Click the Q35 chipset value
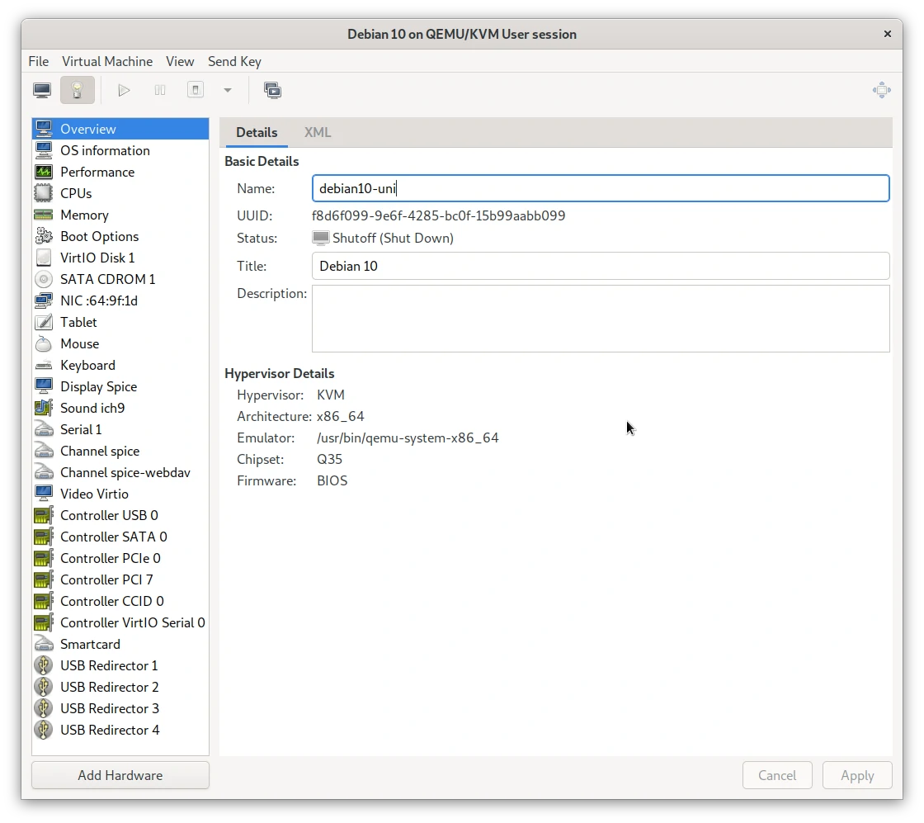Screen dimensions: 924x823 pos(329,459)
